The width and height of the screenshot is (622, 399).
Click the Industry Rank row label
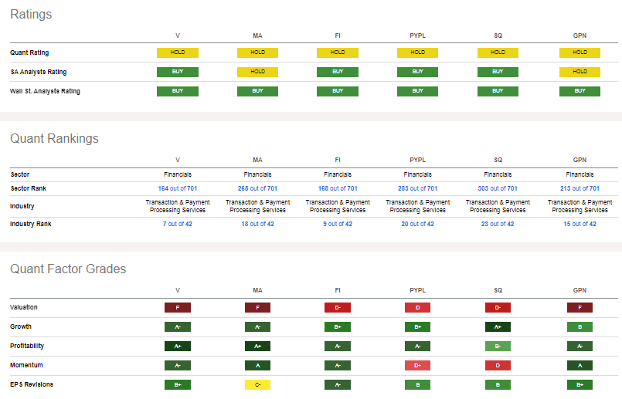click(x=31, y=224)
